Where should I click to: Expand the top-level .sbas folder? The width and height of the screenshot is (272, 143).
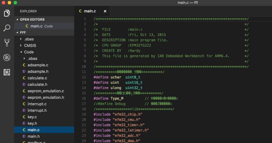(x=29, y=39)
